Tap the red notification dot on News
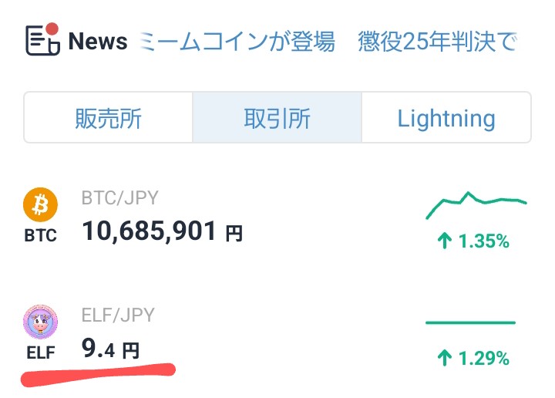555x398 pixels. [52, 29]
